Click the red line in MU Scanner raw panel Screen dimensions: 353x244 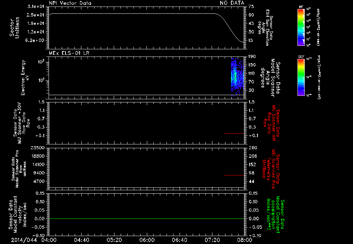234,133
